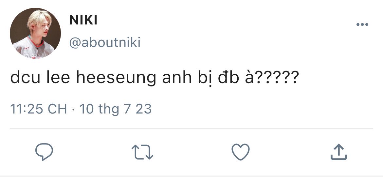Viewport: 383px width, 182px height.
Task: Retweet this post with the arrows icon
Action: [x=142, y=152]
